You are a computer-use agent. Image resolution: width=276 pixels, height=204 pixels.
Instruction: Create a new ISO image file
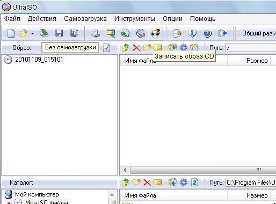[x=11, y=33]
